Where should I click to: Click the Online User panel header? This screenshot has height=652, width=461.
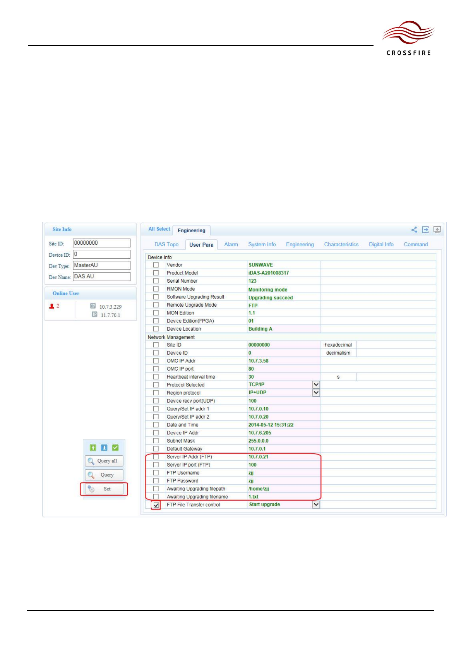91,293
